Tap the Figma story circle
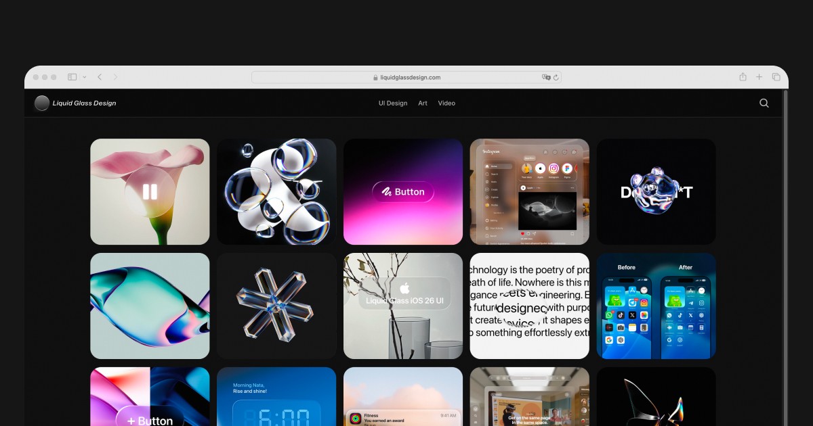Screen dimensions: 813x426 coord(568,169)
